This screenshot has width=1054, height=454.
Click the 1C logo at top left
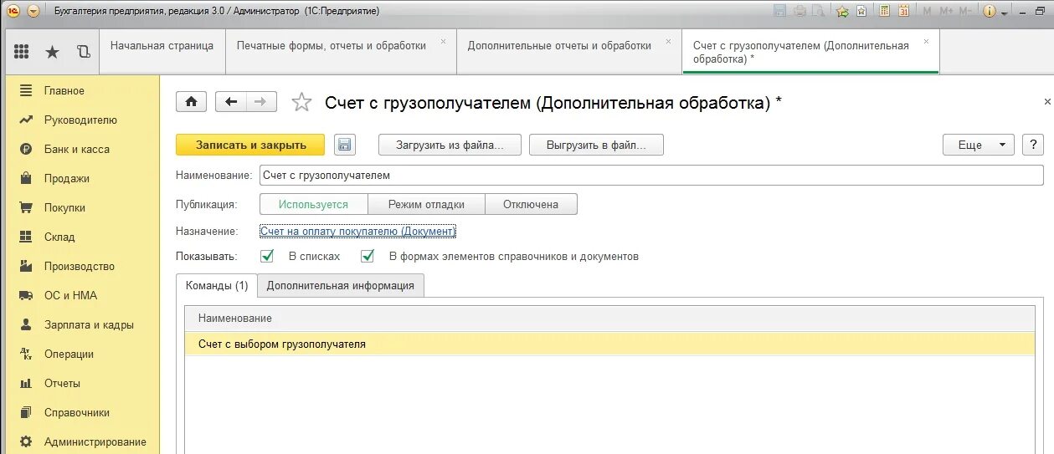tap(13, 11)
